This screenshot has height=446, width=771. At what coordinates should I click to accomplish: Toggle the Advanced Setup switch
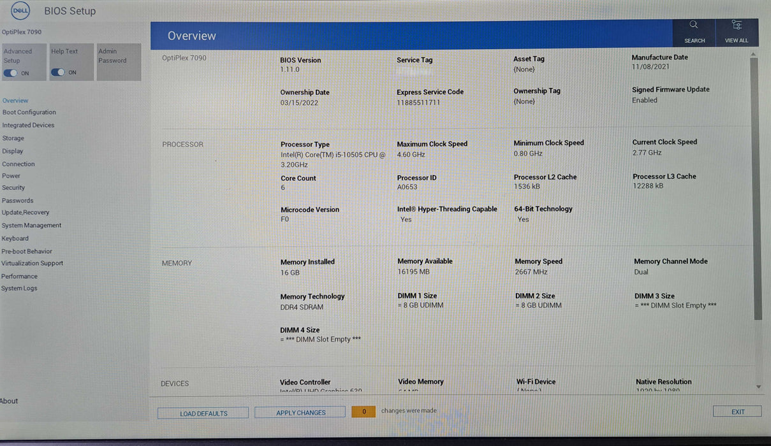tap(10, 73)
